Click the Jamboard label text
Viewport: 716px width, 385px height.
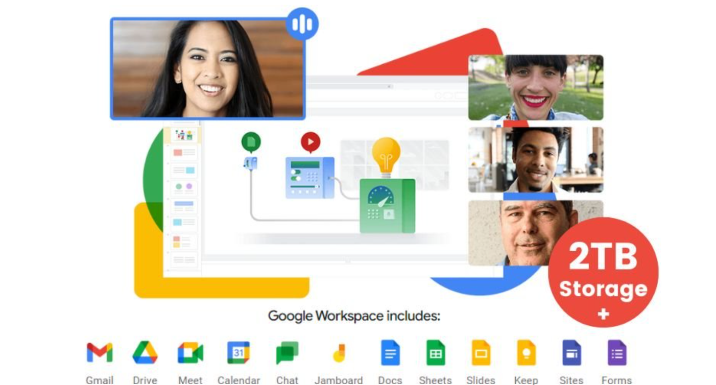[339, 380]
